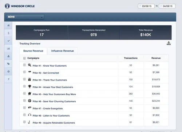182x132 pixels.
Task: Click the megaphone icon for Pillar #7
Action: [x=29, y=108]
